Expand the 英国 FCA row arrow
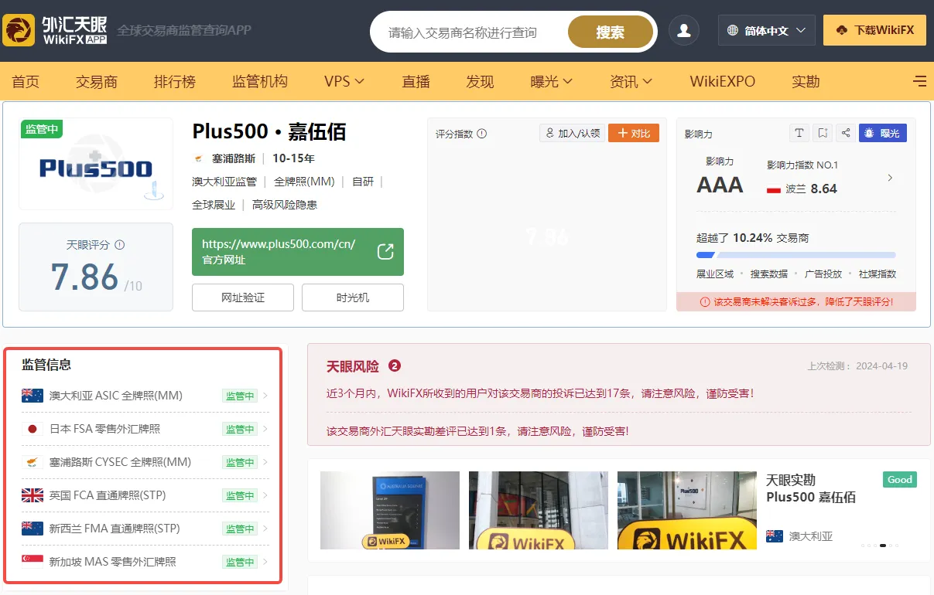This screenshot has height=595, width=934. [x=265, y=495]
